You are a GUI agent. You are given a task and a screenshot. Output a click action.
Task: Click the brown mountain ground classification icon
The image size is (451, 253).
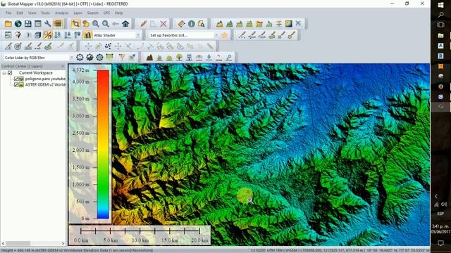(x=149, y=58)
